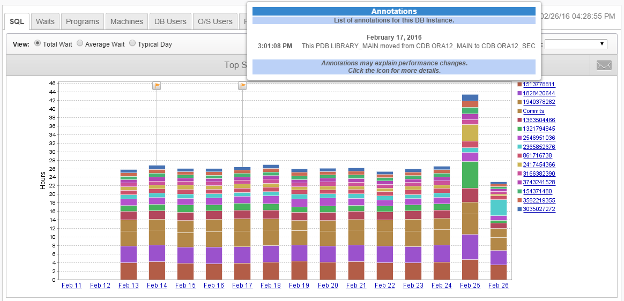
Task: Switch to the Machines tab
Action: click(127, 21)
